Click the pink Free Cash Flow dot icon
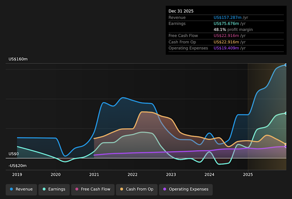 click(77, 189)
